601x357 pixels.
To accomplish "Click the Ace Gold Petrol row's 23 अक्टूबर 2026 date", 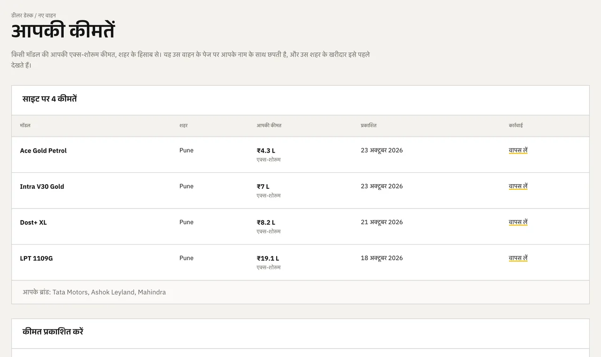I will [382, 150].
